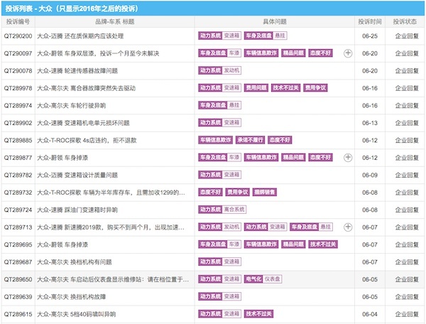Click 技术不过关 tag in QT289978 row
426x324 pixels.
[x=285, y=88]
